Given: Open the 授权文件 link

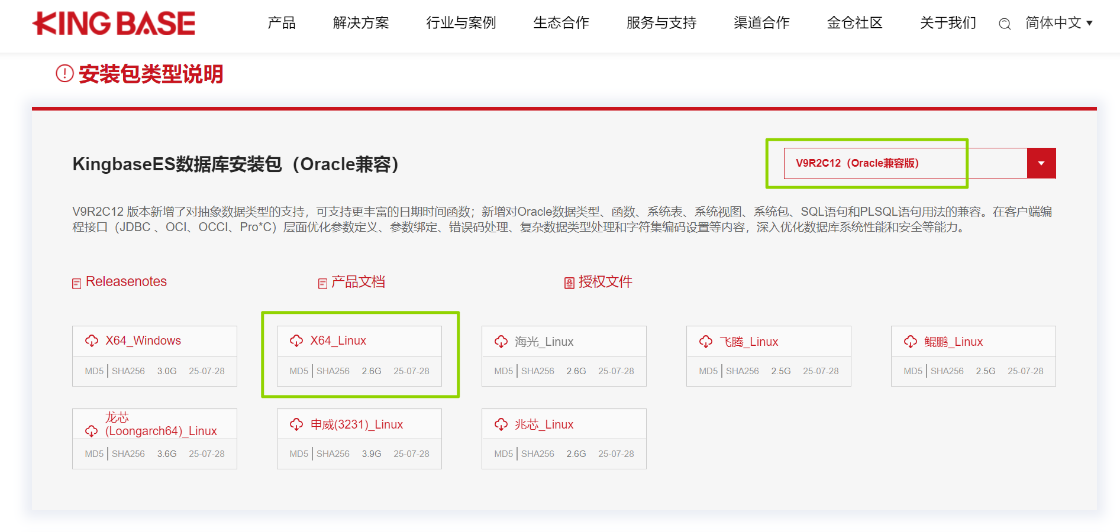Looking at the screenshot, I should point(605,281).
